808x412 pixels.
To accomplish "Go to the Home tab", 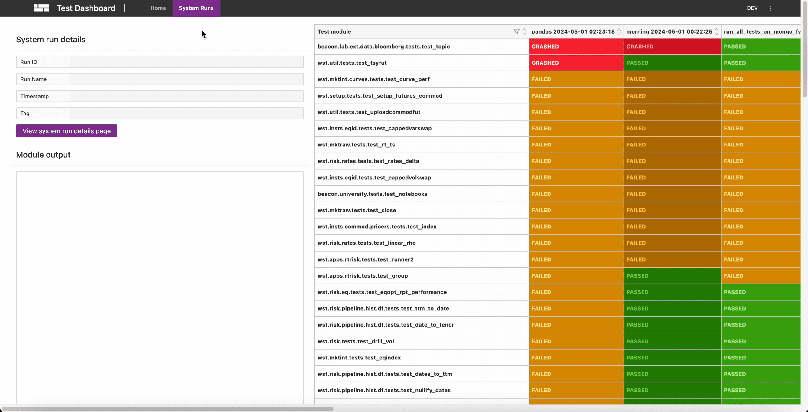I will pyautogui.click(x=158, y=8).
